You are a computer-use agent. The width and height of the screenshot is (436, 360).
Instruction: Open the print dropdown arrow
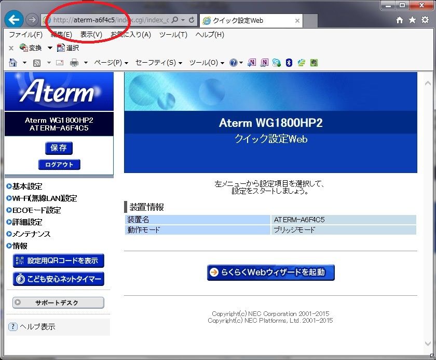click(x=86, y=63)
